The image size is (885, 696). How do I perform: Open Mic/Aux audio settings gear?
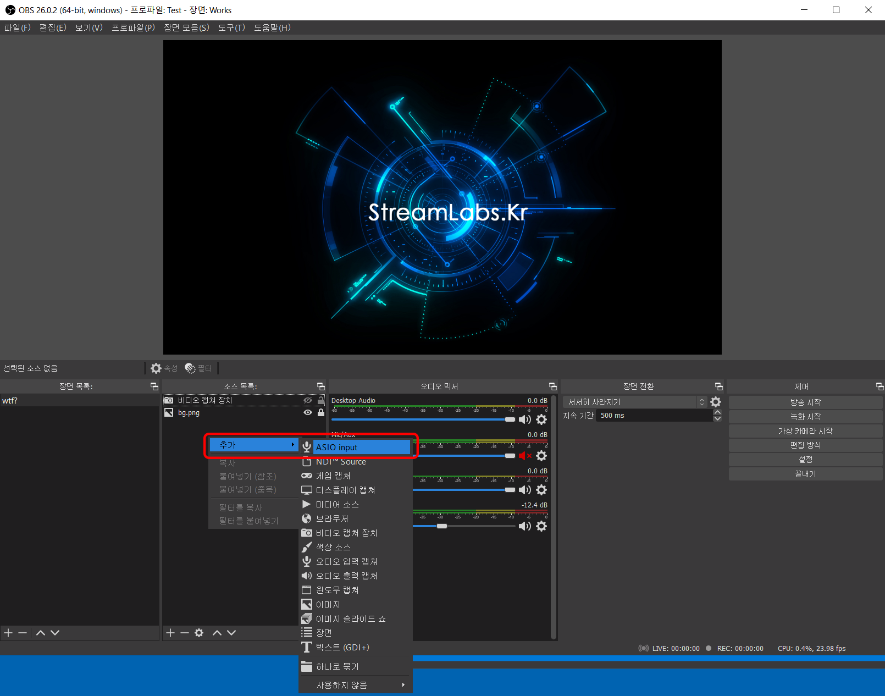click(541, 456)
